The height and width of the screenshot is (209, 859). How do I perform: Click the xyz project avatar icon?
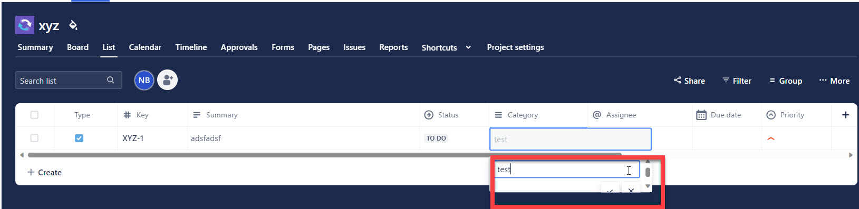(x=25, y=25)
